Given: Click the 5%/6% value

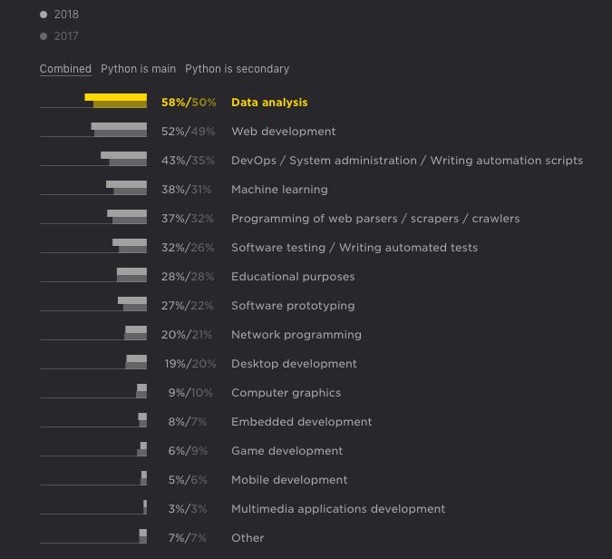Looking at the screenshot, I should coord(188,480).
